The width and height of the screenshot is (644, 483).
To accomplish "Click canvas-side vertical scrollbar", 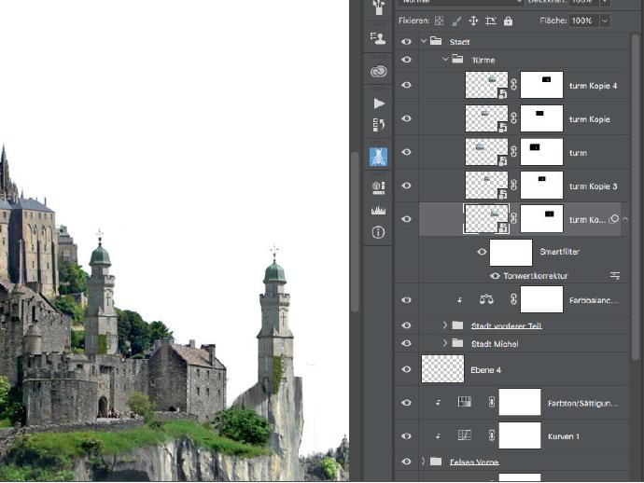I will [x=356, y=232].
